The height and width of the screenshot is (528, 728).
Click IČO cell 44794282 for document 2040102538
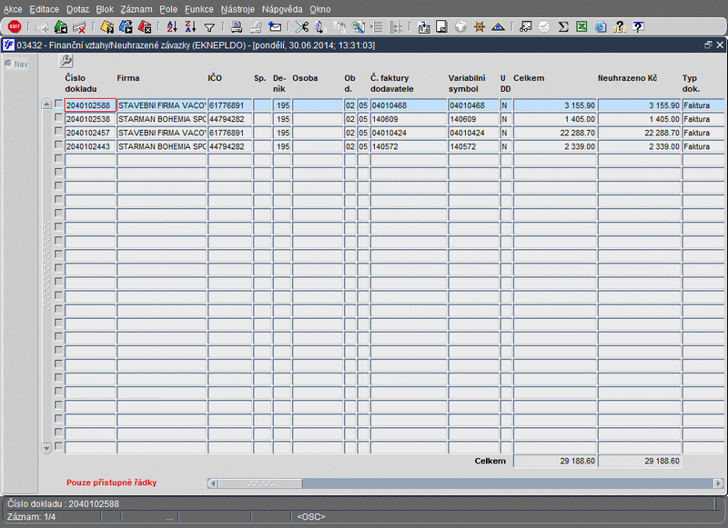point(230,119)
